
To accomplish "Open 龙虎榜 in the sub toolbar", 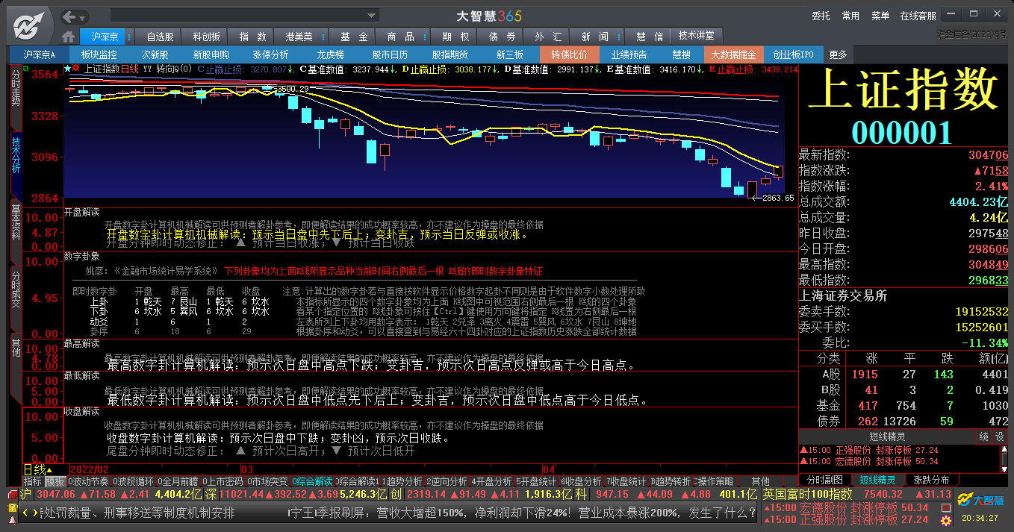I will point(330,54).
